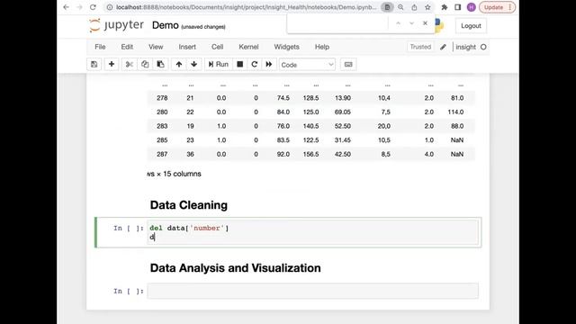This screenshot has height=324, width=576.
Task: Move selected cell down arrow
Action: 194,64
